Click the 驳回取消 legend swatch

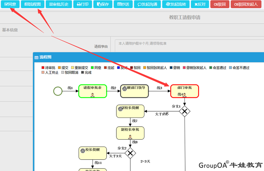(x=63, y=72)
